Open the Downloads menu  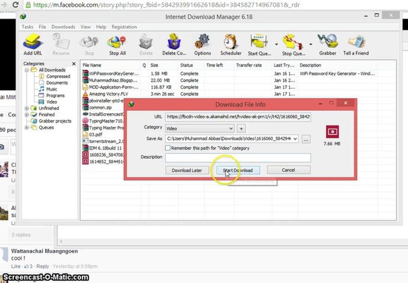point(63,27)
